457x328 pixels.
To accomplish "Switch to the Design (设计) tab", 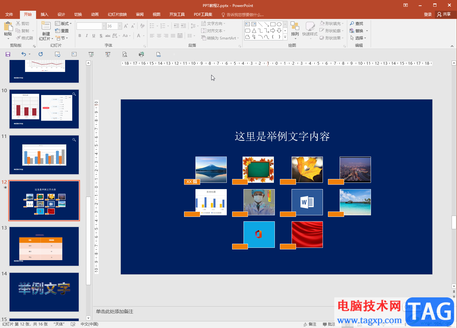I will 61,15.
